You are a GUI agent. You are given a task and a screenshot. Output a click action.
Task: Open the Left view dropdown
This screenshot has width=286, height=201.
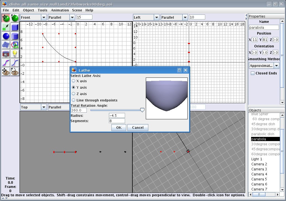157,18
